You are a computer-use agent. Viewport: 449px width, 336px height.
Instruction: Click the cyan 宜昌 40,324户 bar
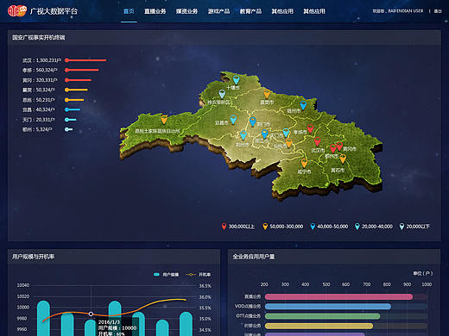(73, 109)
